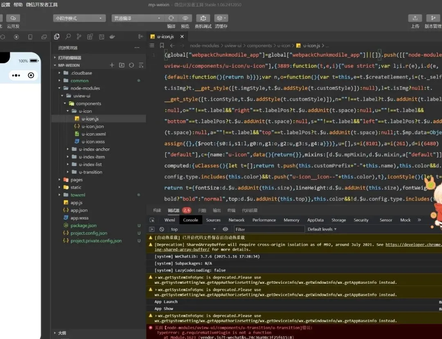
Task: Close the u-icon.js editor tab
Action: point(182,36)
